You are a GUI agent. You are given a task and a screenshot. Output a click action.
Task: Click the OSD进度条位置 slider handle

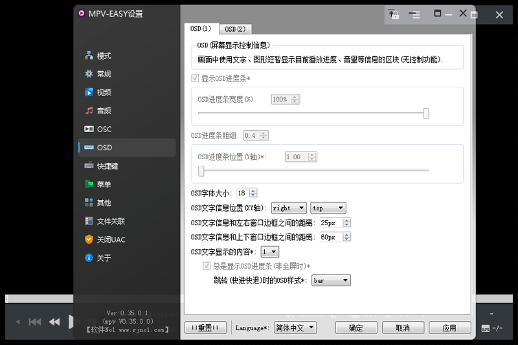(x=201, y=171)
